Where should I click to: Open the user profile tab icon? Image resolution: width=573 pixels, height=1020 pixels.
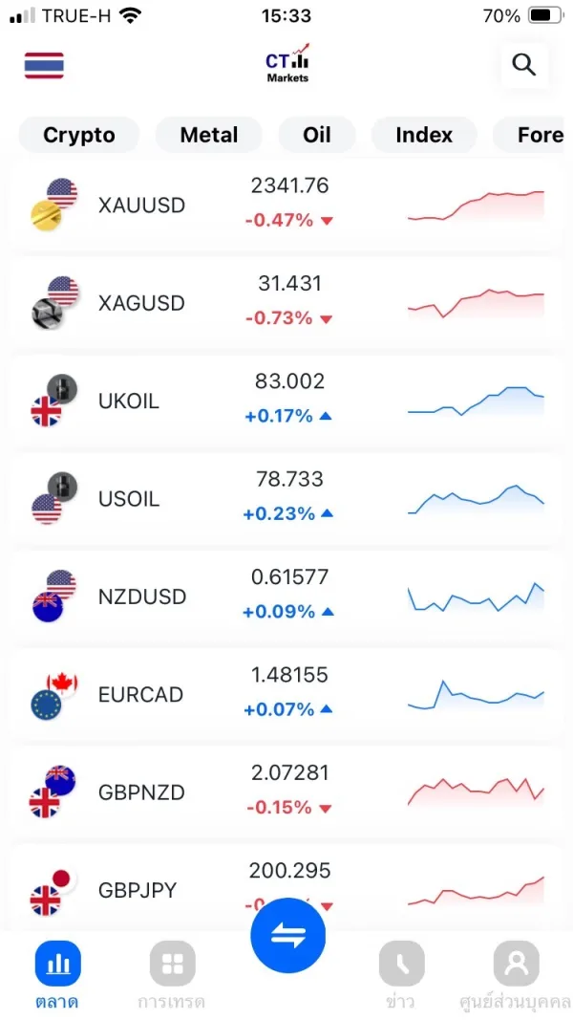click(x=516, y=964)
